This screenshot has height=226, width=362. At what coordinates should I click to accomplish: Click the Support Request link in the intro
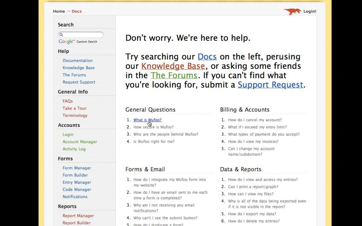click(x=270, y=85)
